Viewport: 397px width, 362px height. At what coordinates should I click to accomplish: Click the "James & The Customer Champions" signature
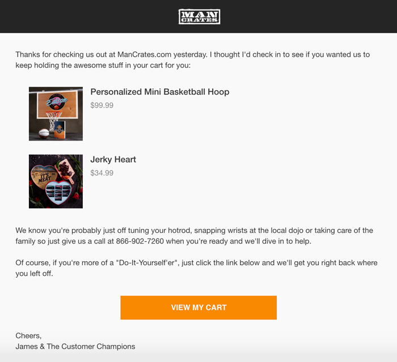point(75,347)
